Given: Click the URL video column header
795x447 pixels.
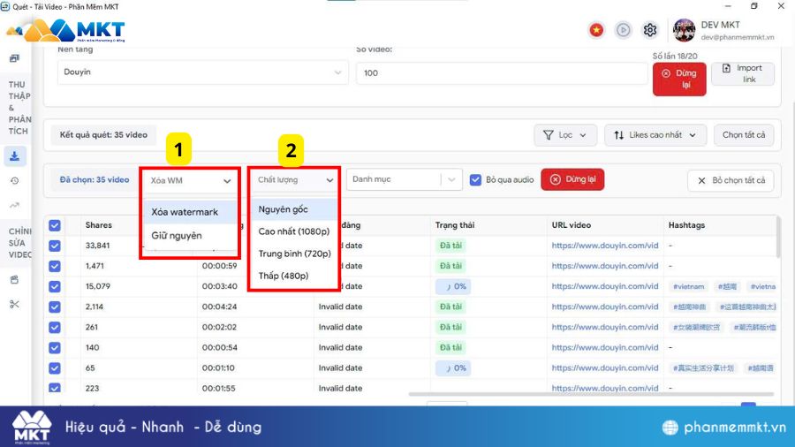Looking at the screenshot, I should (x=572, y=225).
